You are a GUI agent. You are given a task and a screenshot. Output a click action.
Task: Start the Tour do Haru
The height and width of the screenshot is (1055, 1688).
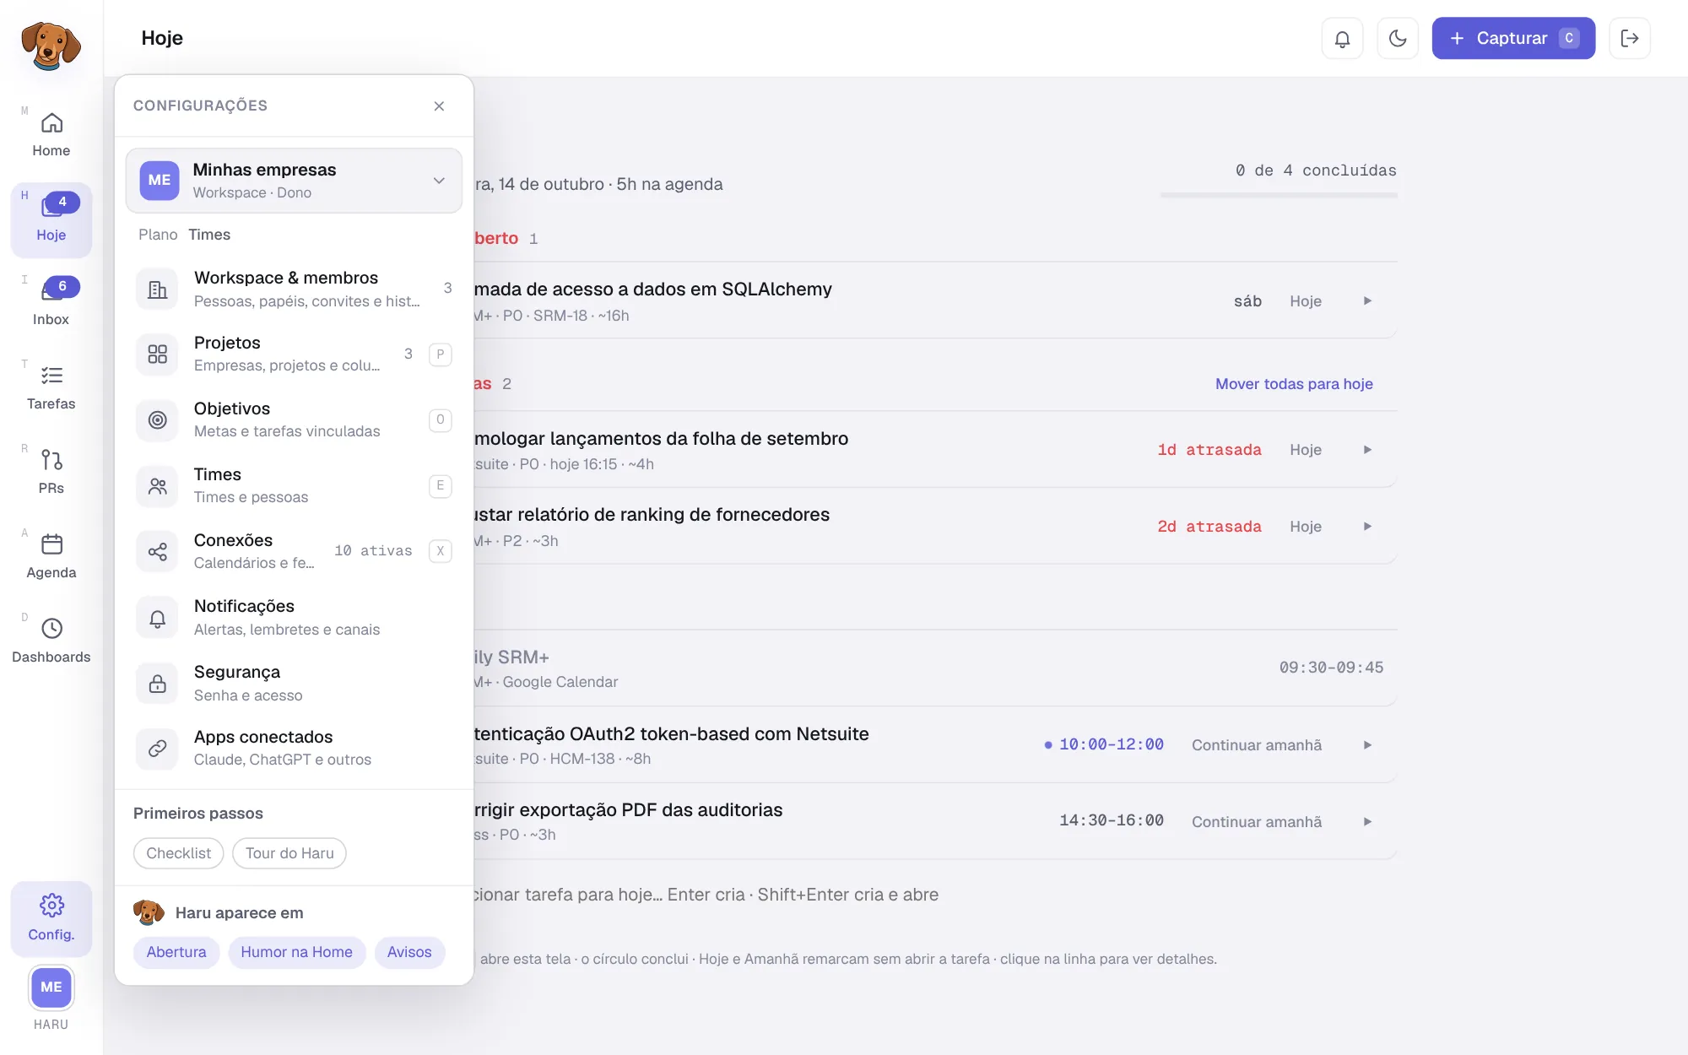click(x=289, y=853)
